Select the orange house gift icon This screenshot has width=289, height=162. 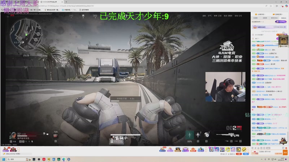pyautogui.click(x=193, y=149)
